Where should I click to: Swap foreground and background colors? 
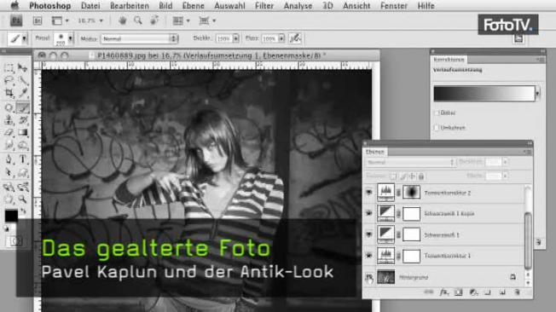[23, 211]
